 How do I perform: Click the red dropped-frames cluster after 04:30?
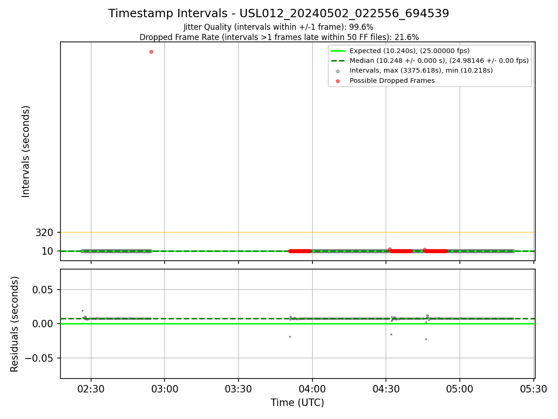click(401, 251)
